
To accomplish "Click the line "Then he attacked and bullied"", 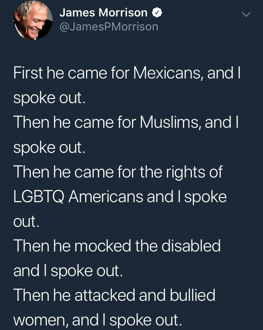I will click(114, 295).
